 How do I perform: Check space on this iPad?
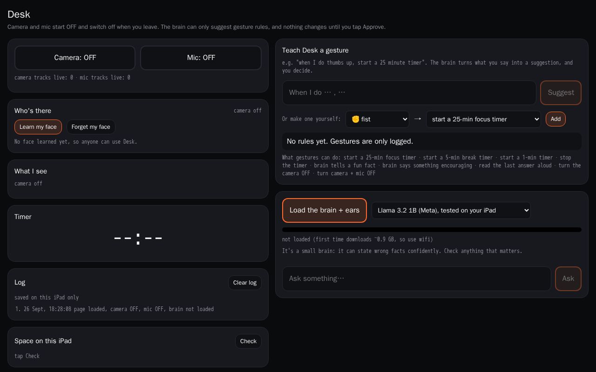(x=248, y=341)
